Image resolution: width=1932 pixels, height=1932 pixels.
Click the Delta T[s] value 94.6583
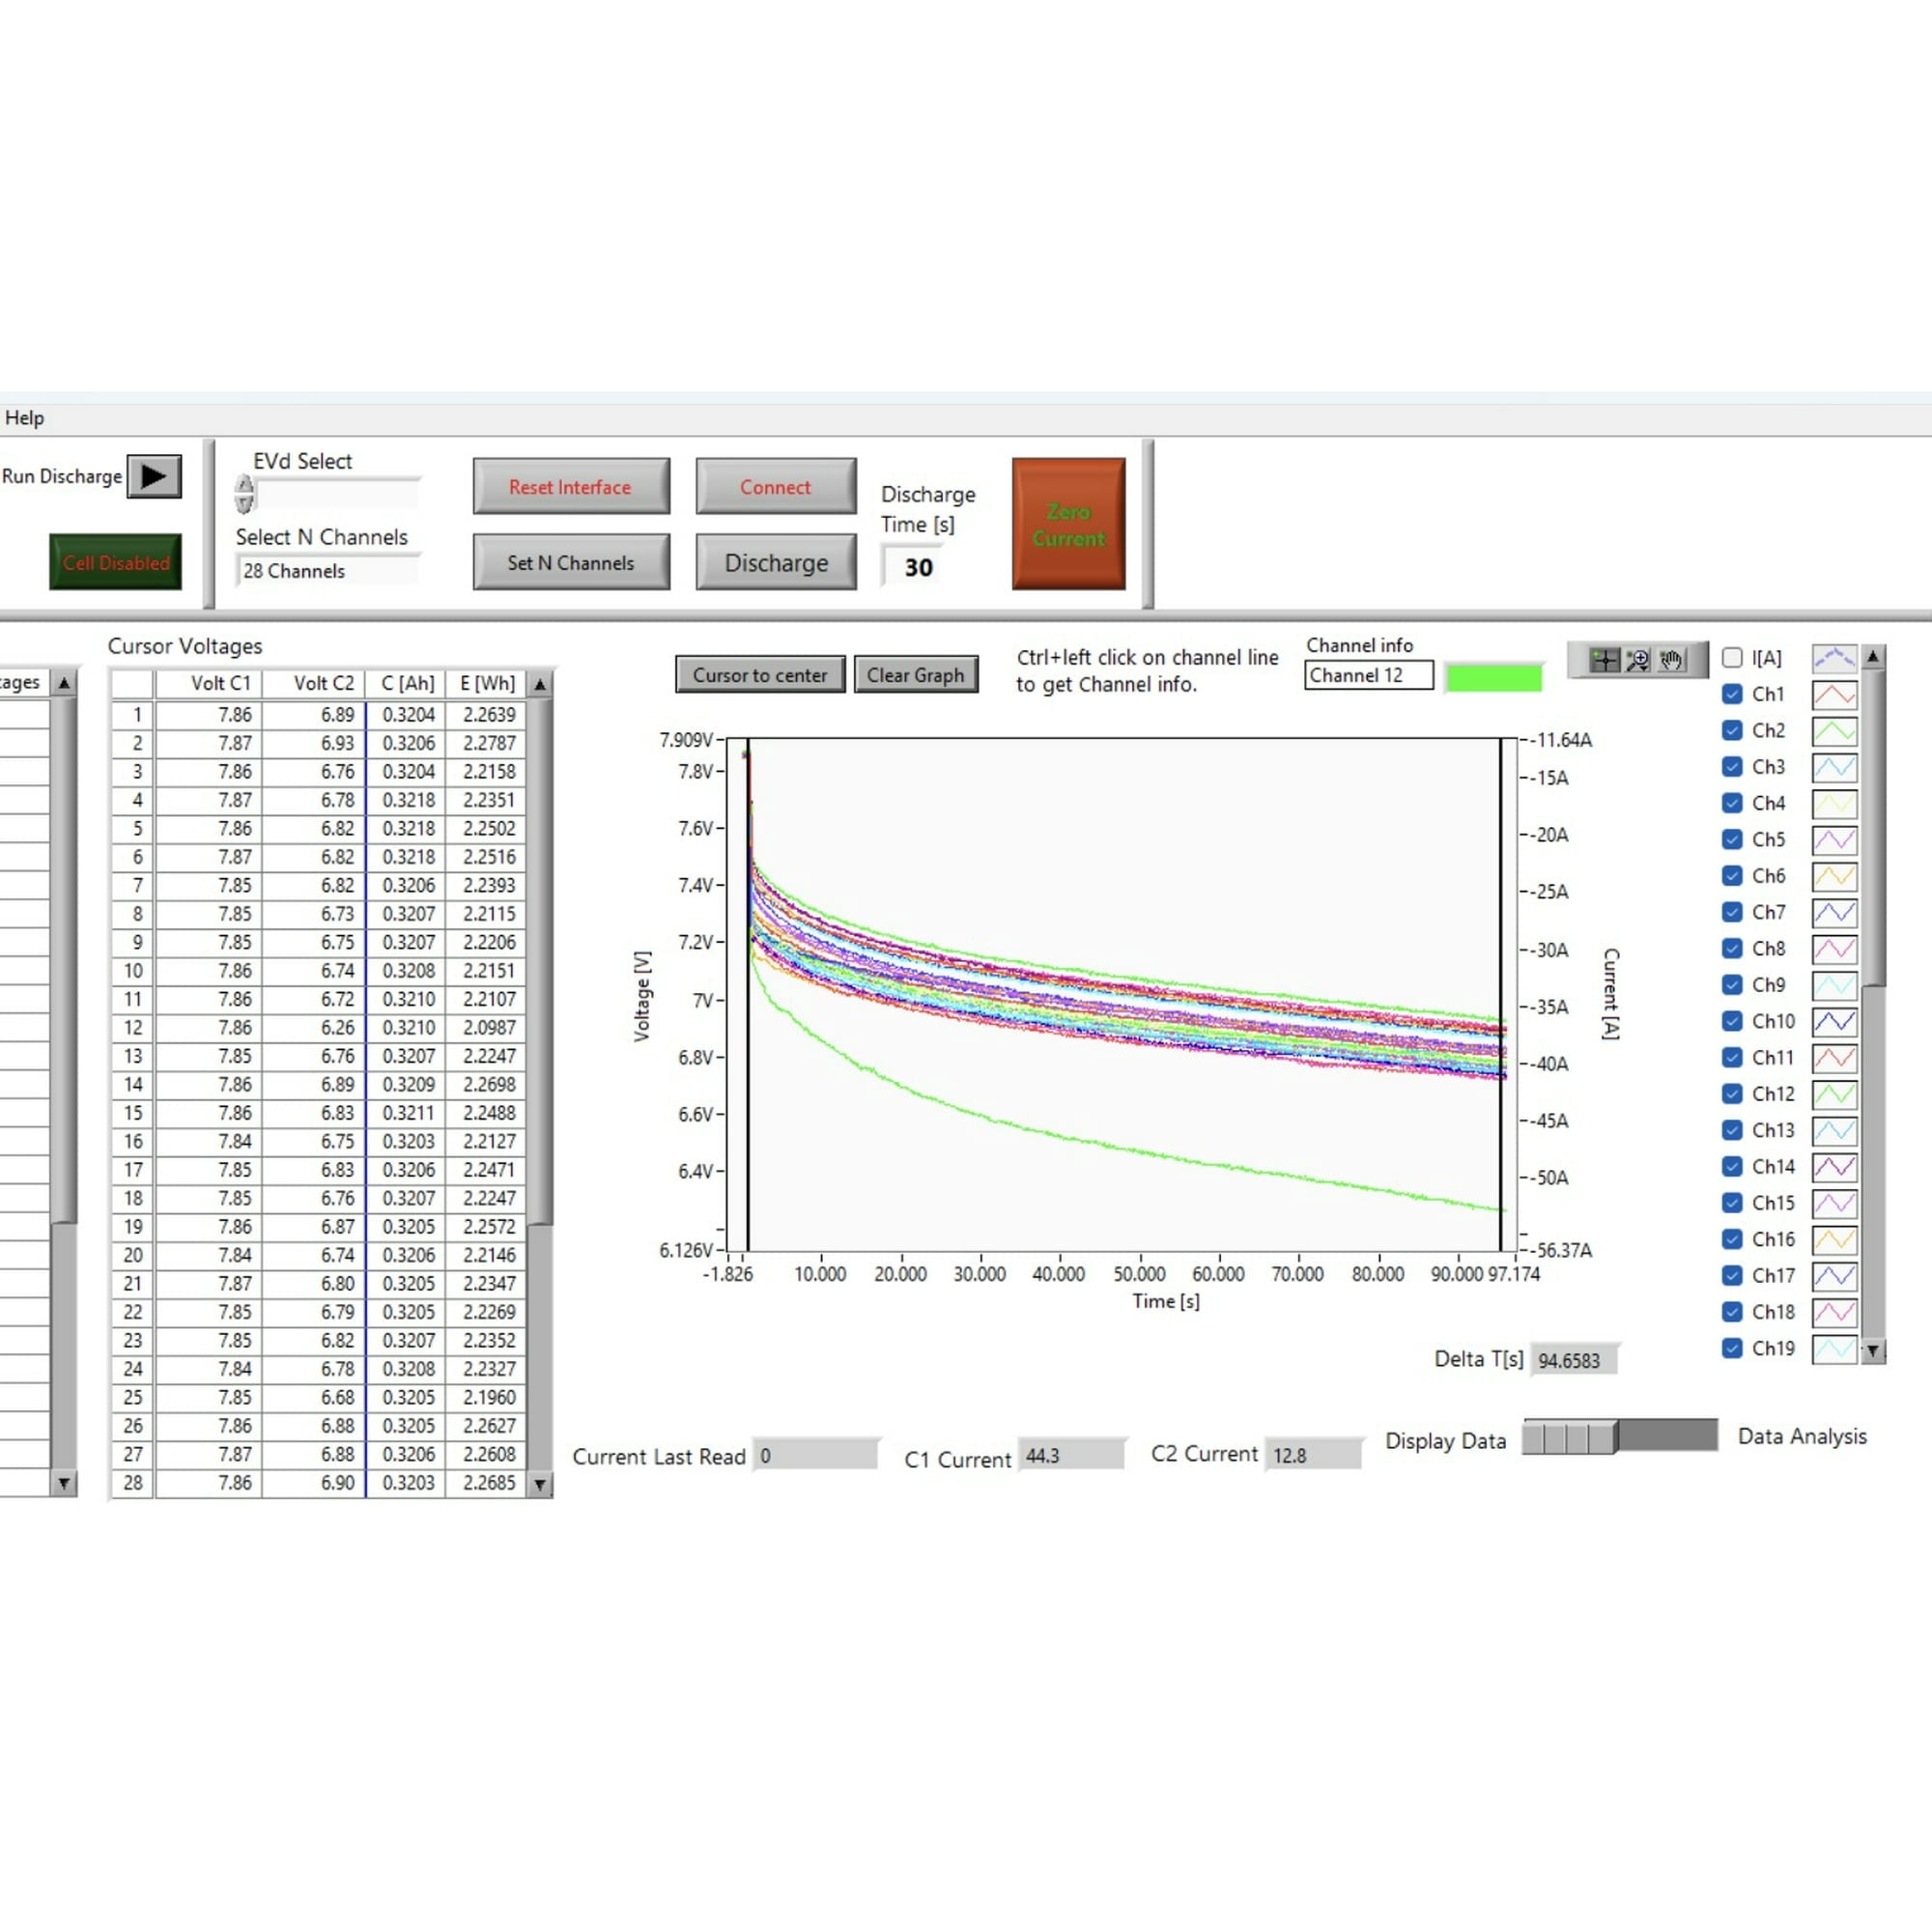[1573, 1360]
